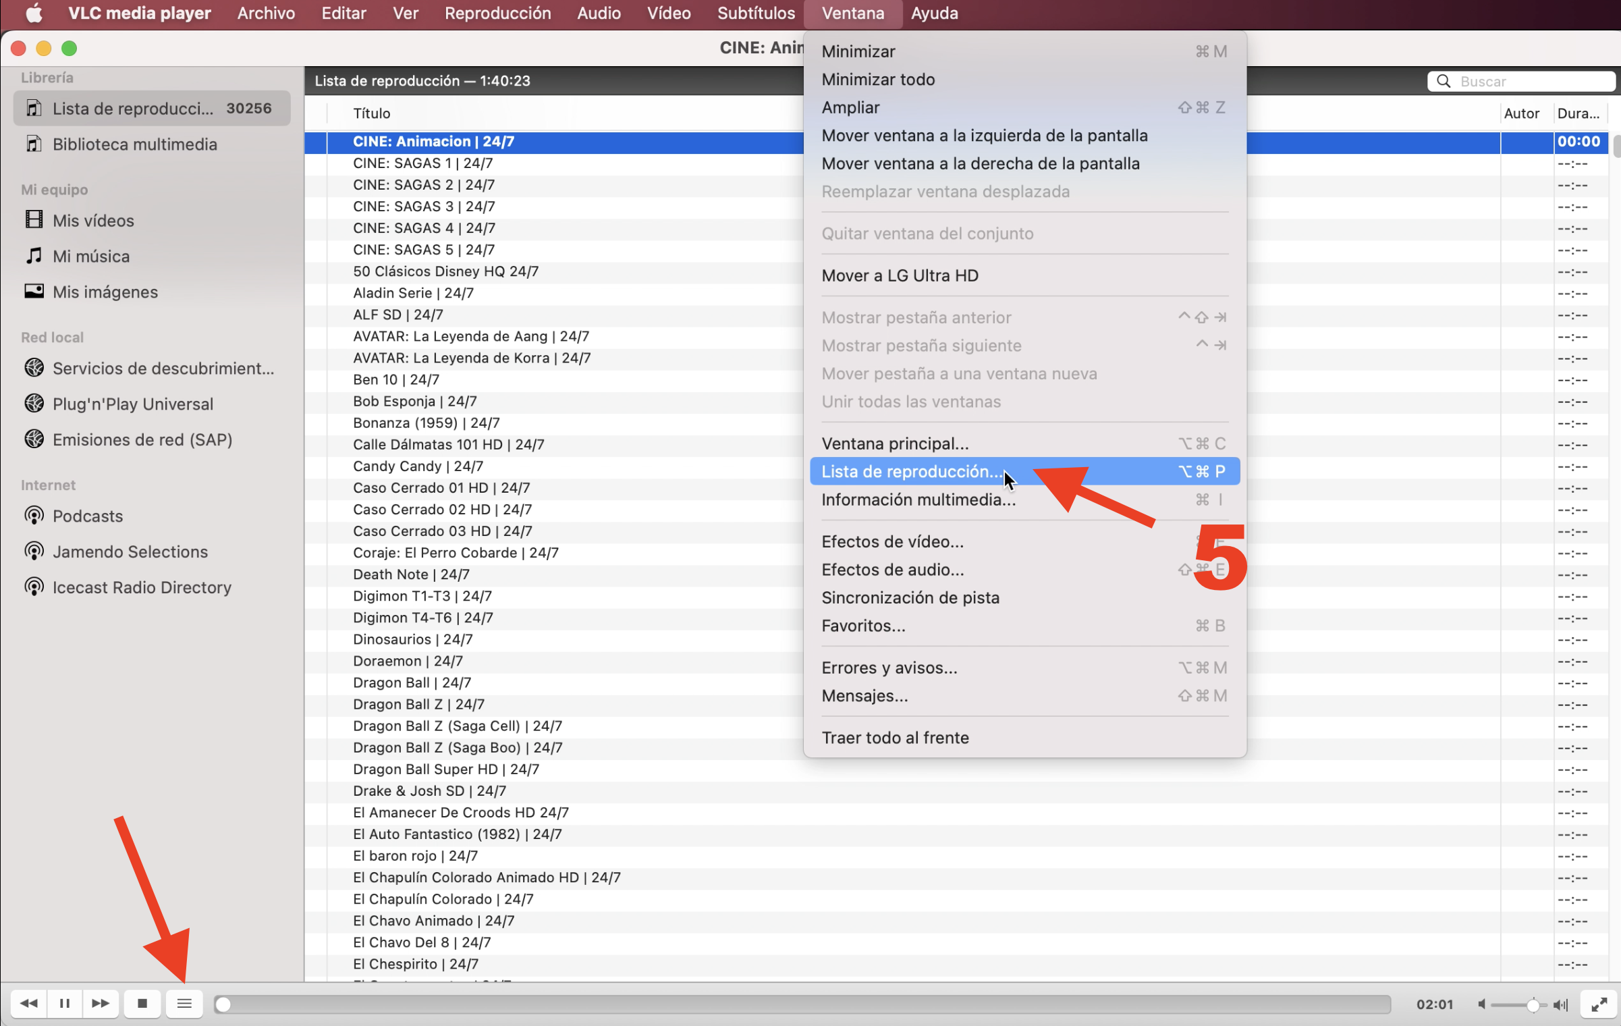Viewport: 1621px width, 1026px height.
Task: Open Favoritos... menu entry
Action: (1024, 626)
